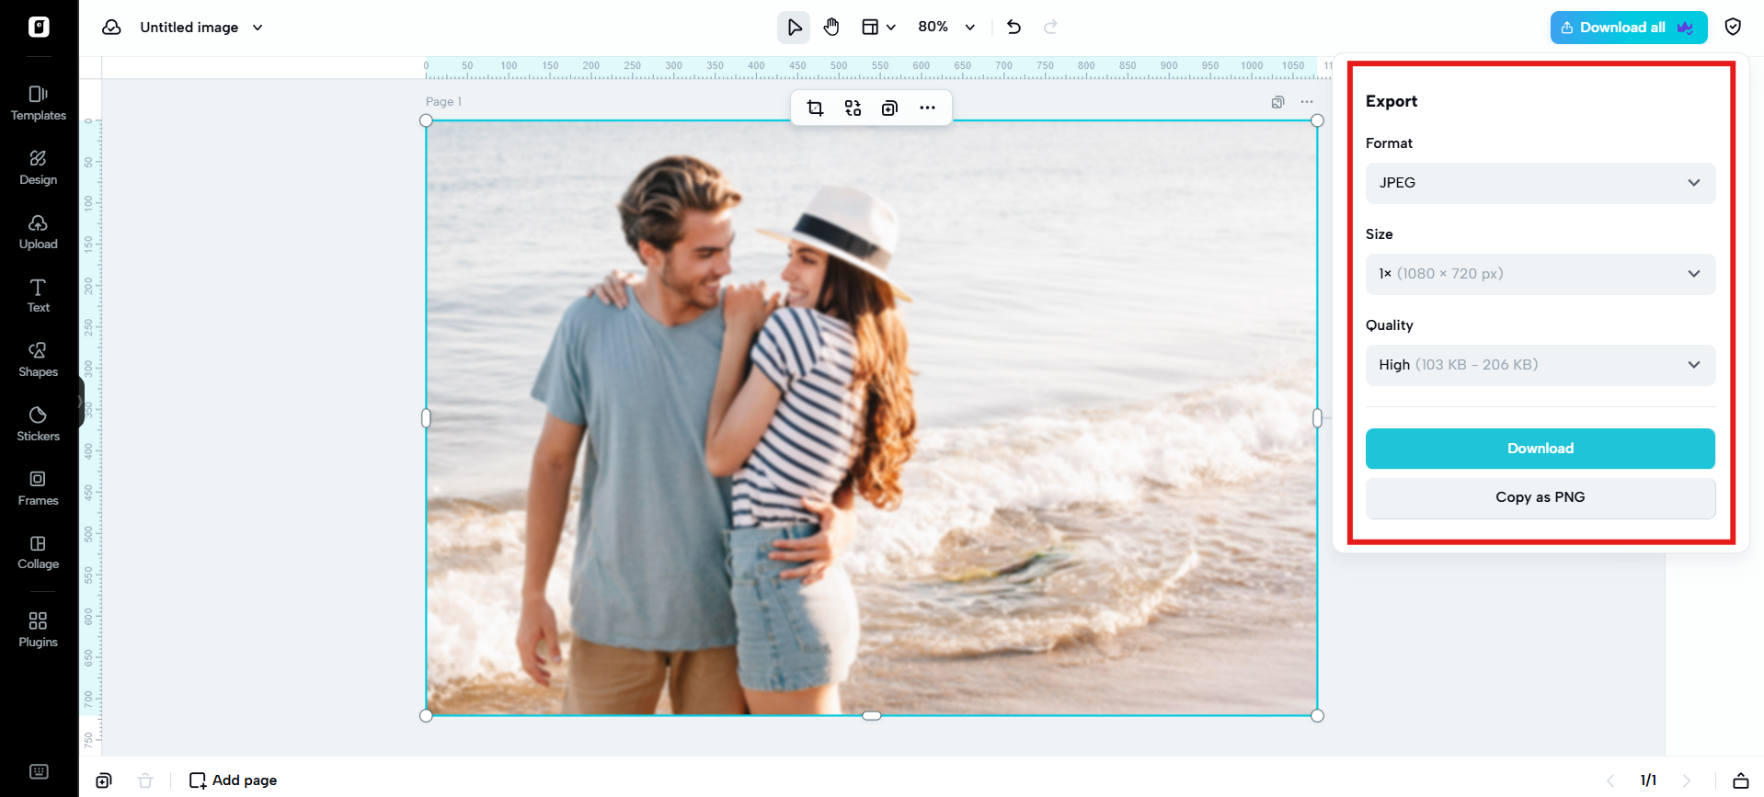Click the duplicate icon in image toolbar

[889, 108]
